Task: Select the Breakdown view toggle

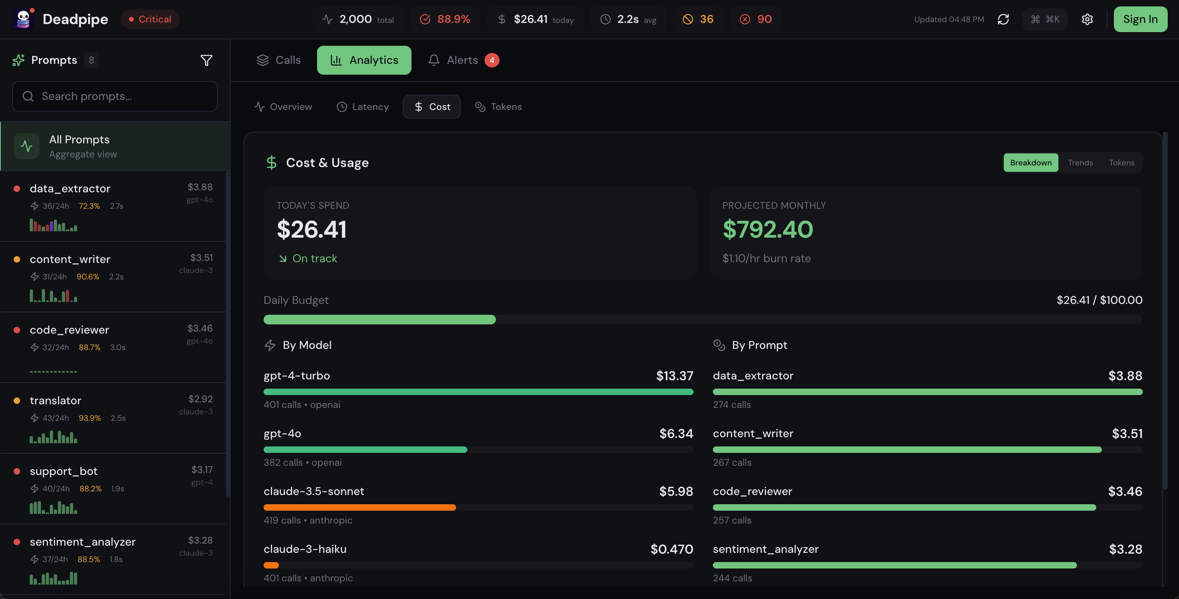Action: point(1031,162)
